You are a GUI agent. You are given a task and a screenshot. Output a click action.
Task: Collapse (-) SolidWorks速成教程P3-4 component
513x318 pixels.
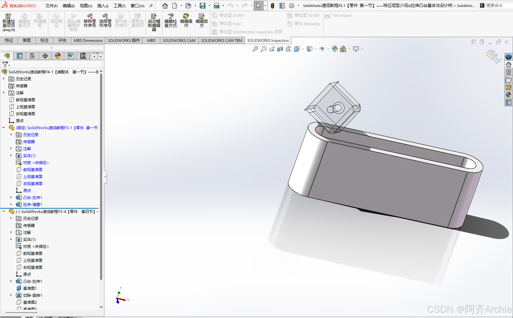point(4,211)
